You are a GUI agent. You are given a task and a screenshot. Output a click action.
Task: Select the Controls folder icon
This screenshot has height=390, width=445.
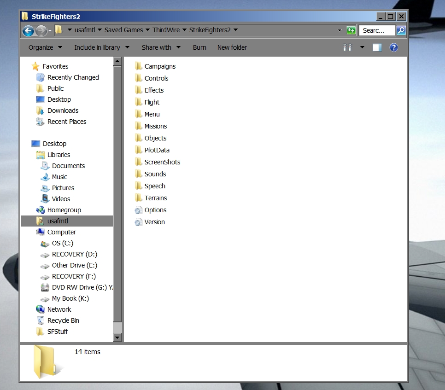pos(138,78)
